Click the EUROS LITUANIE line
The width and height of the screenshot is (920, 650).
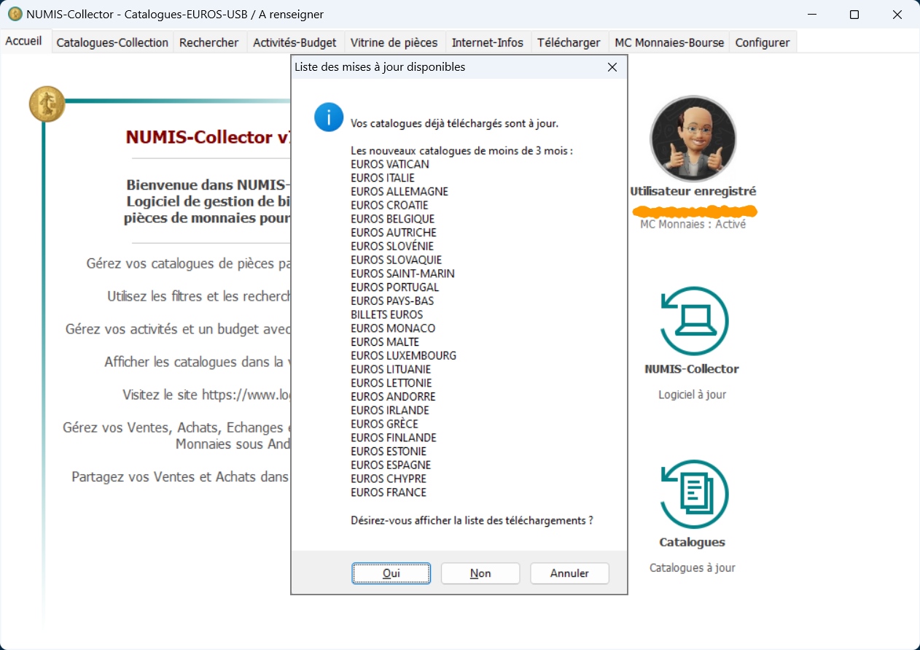coord(391,369)
